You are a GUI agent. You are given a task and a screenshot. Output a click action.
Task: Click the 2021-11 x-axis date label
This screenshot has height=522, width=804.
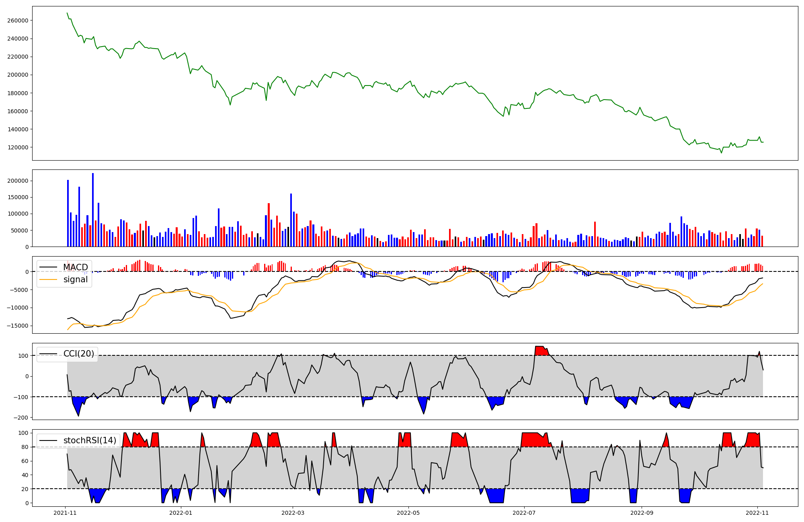[65, 513]
